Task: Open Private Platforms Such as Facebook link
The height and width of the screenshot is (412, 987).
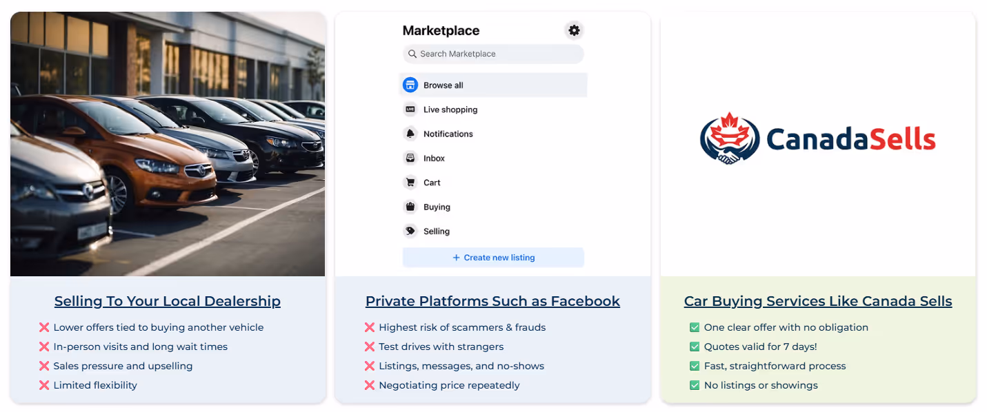Action: pos(492,301)
